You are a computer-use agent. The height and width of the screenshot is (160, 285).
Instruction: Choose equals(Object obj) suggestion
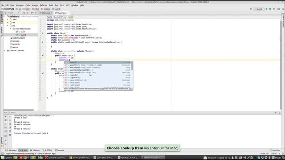(x=98, y=80)
